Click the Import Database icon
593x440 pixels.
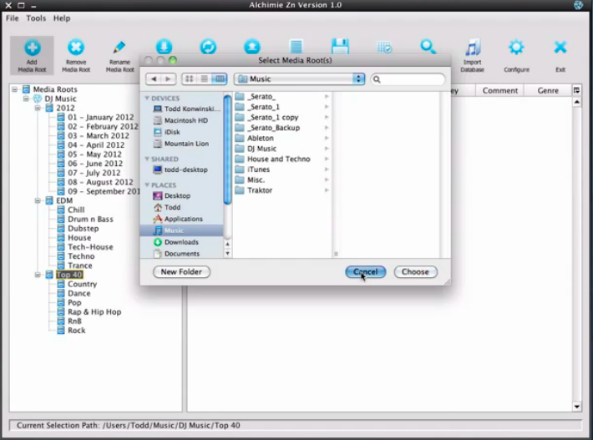[x=473, y=48]
